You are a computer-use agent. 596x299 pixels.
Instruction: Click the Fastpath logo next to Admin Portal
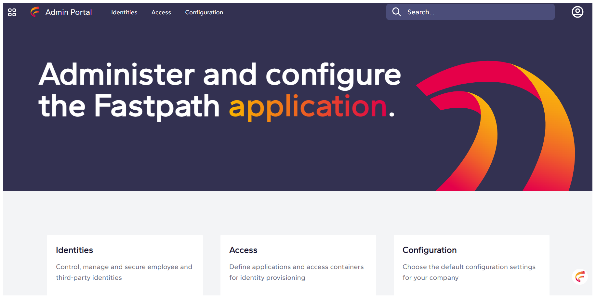pos(34,12)
